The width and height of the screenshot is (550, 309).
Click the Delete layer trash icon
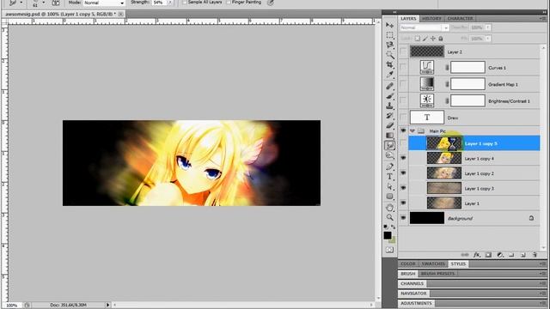pyautogui.click(x=535, y=255)
